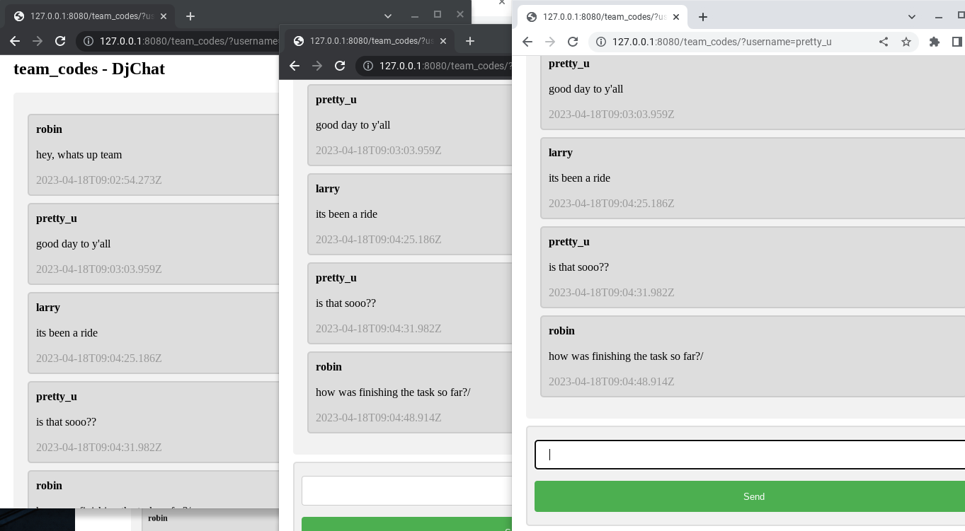Open the Extensions puzzle icon
Screen dimensions: 965x531
[x=934, y=42]
